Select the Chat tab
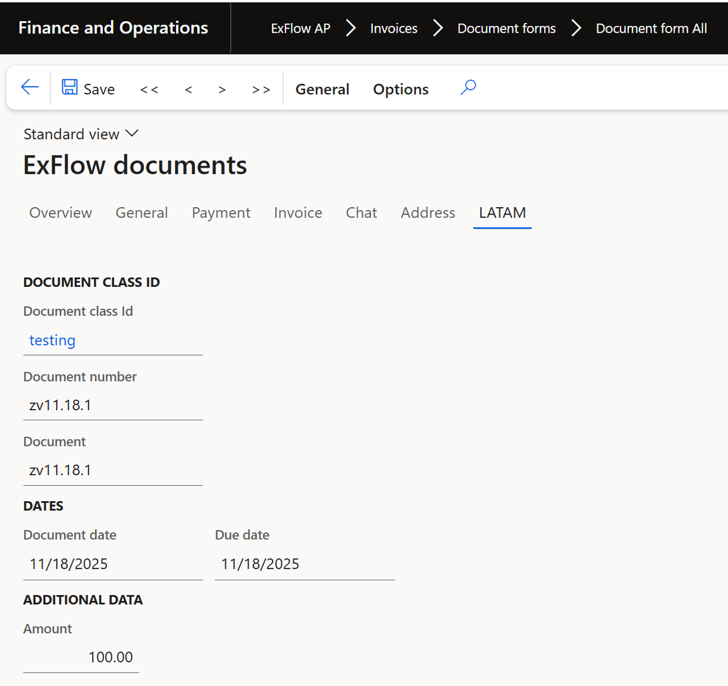 [361, 212]
